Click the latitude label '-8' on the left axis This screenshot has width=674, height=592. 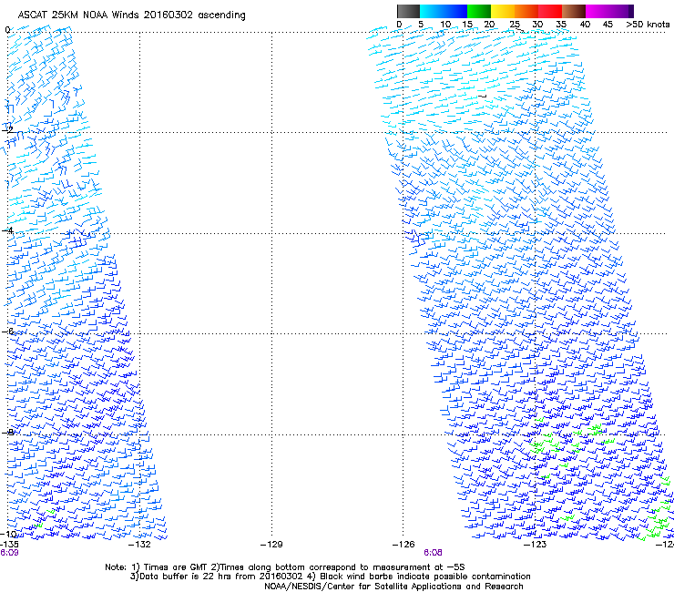(x=7, y=432)
